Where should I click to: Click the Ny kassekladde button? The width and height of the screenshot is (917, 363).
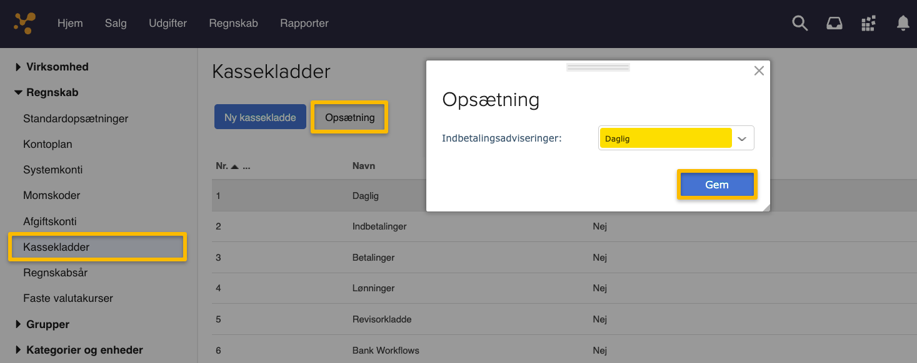260,116
